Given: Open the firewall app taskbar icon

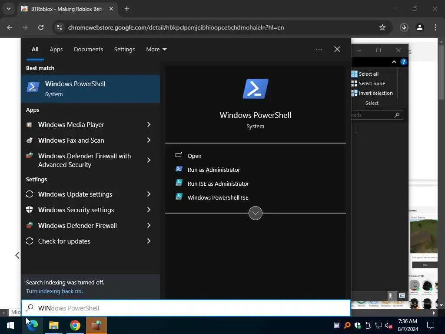Looking at the screenshot, I should [x=96, y=325].
